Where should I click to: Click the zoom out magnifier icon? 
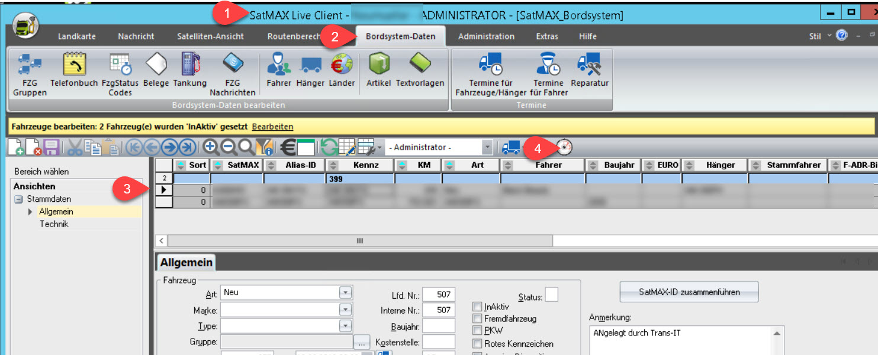tap(228, 147)
